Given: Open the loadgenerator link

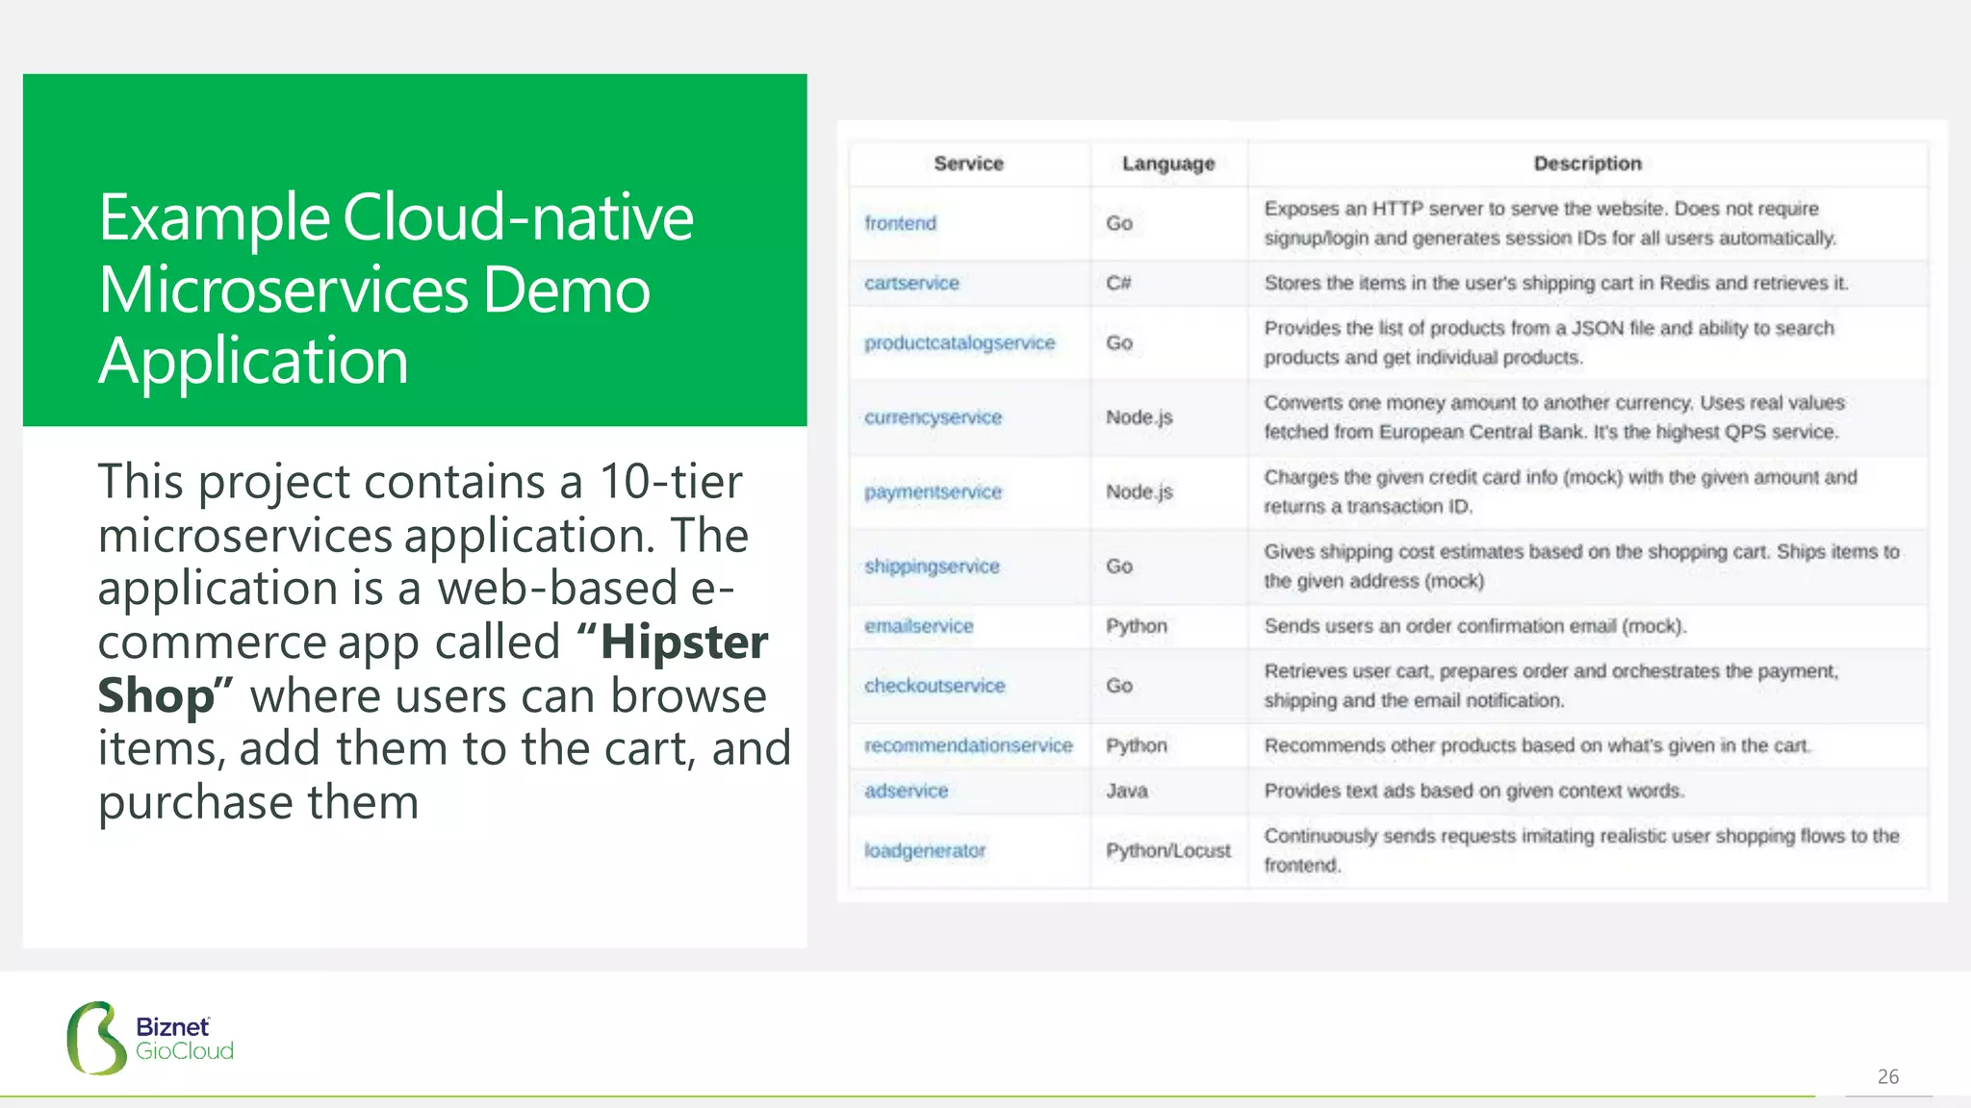Looking at the screenshot, I should click(x=925, y=850).
